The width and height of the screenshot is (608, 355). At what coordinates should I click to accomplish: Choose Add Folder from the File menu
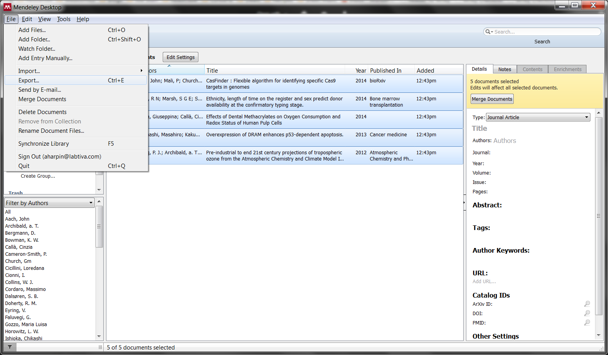(x=76, y=39)
